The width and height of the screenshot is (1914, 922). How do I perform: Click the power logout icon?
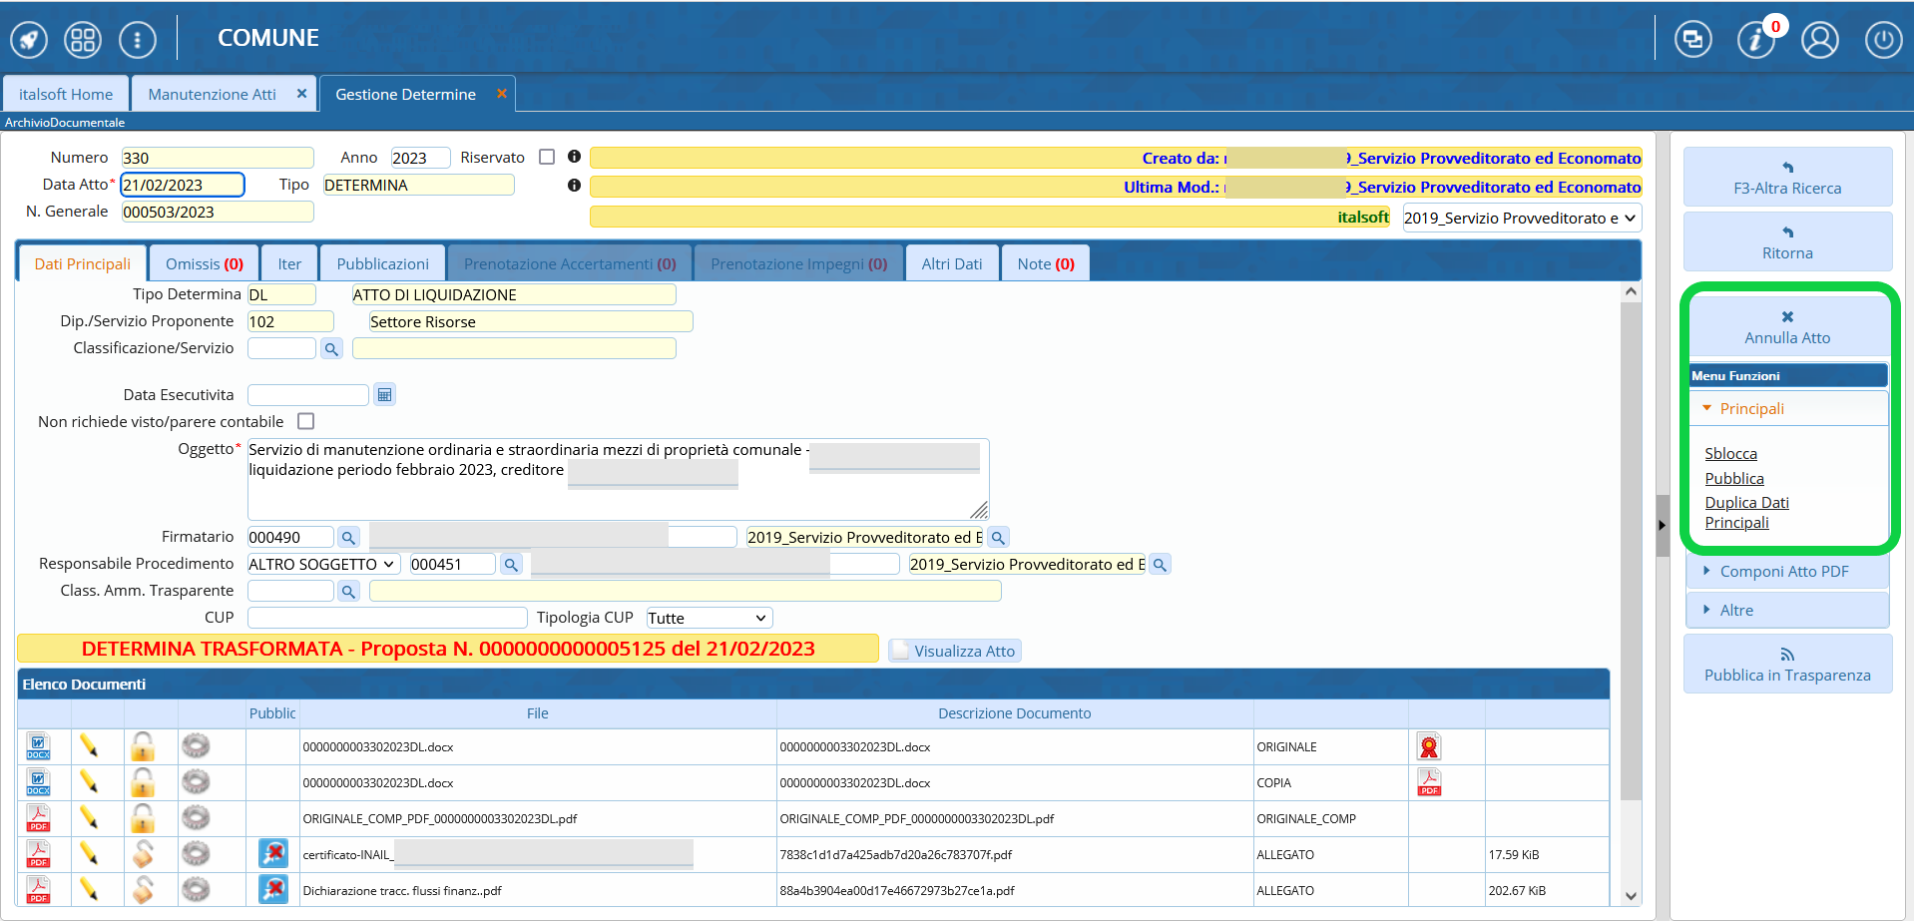click(1883, 40)
